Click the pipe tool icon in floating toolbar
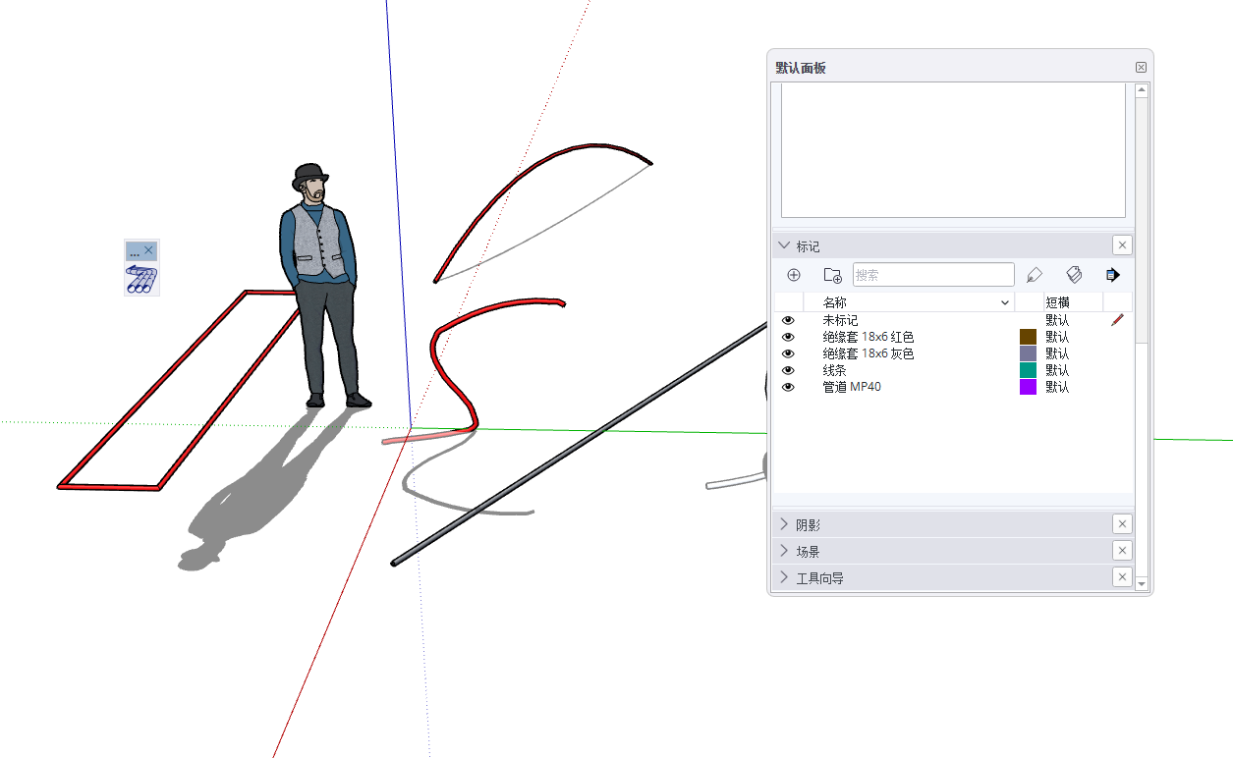The width and height of the screenshot is (1233, 758). tap(141, 280)
